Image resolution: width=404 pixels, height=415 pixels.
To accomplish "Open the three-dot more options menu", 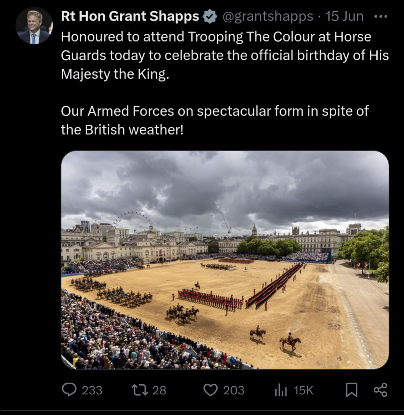I will 381,16.
